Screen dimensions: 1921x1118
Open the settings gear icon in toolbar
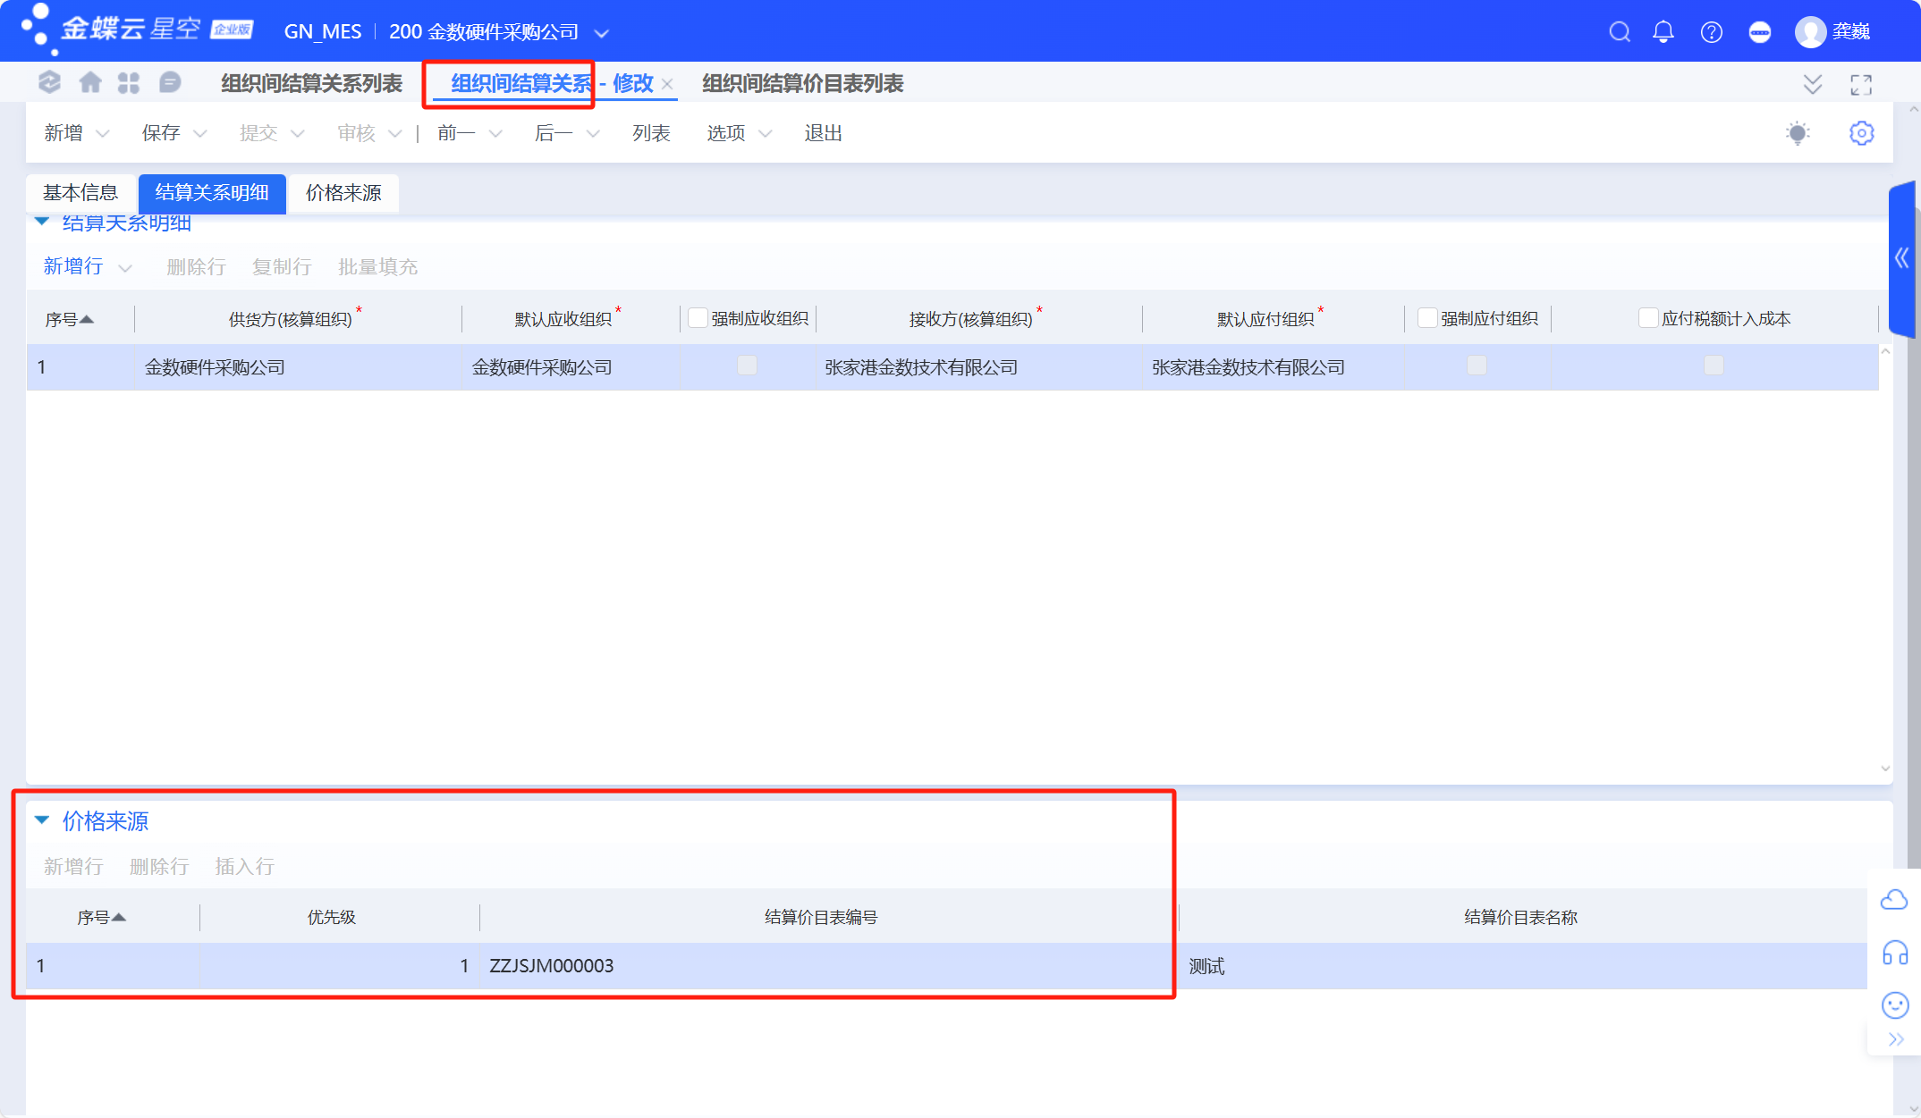[1862, 133]
